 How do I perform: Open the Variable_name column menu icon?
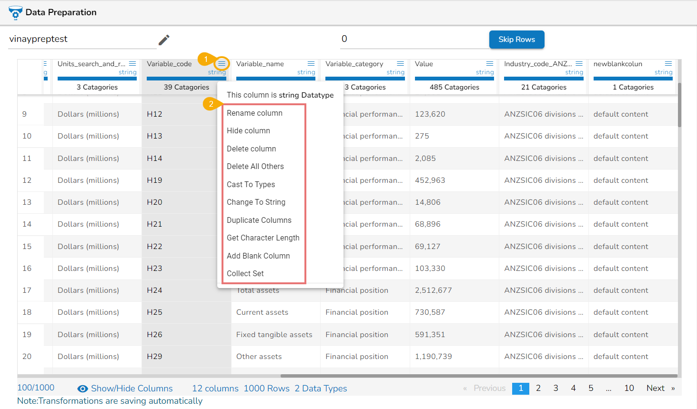coord(311,64)
